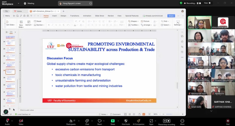235x126 pixels.
Task: Click the green Share screen icon
Action: 113,121
